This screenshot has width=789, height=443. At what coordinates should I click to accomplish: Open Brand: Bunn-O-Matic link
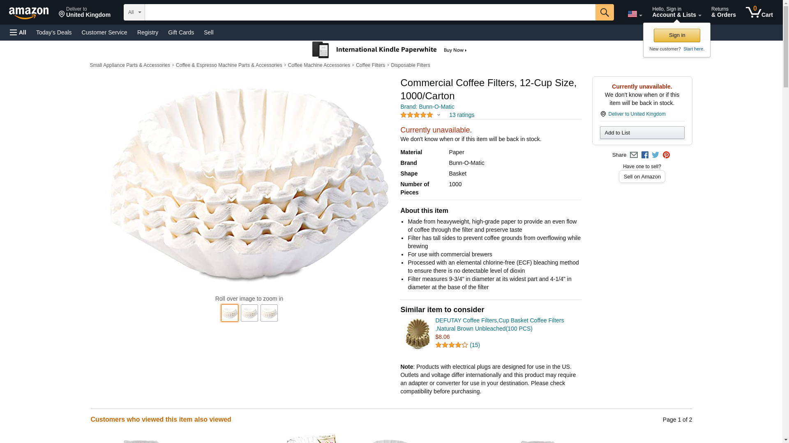(x=427, y=107)
